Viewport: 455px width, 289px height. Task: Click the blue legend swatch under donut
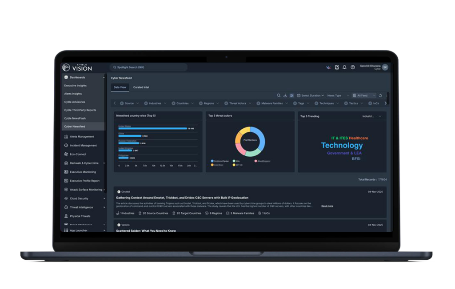212,161
